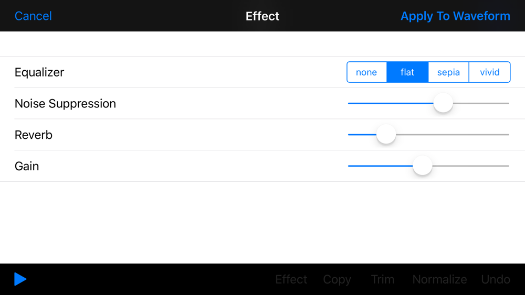Set Noise Suppression to the far right of its track
Viewport: 525px width, 295px height.
pos(507,103)
